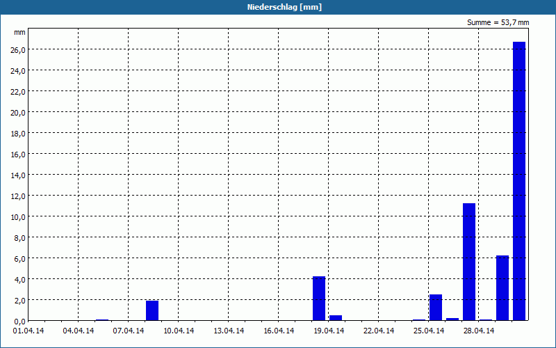
Task: Click the 16.04.14 date label
Action: click(x=279, y=331)
